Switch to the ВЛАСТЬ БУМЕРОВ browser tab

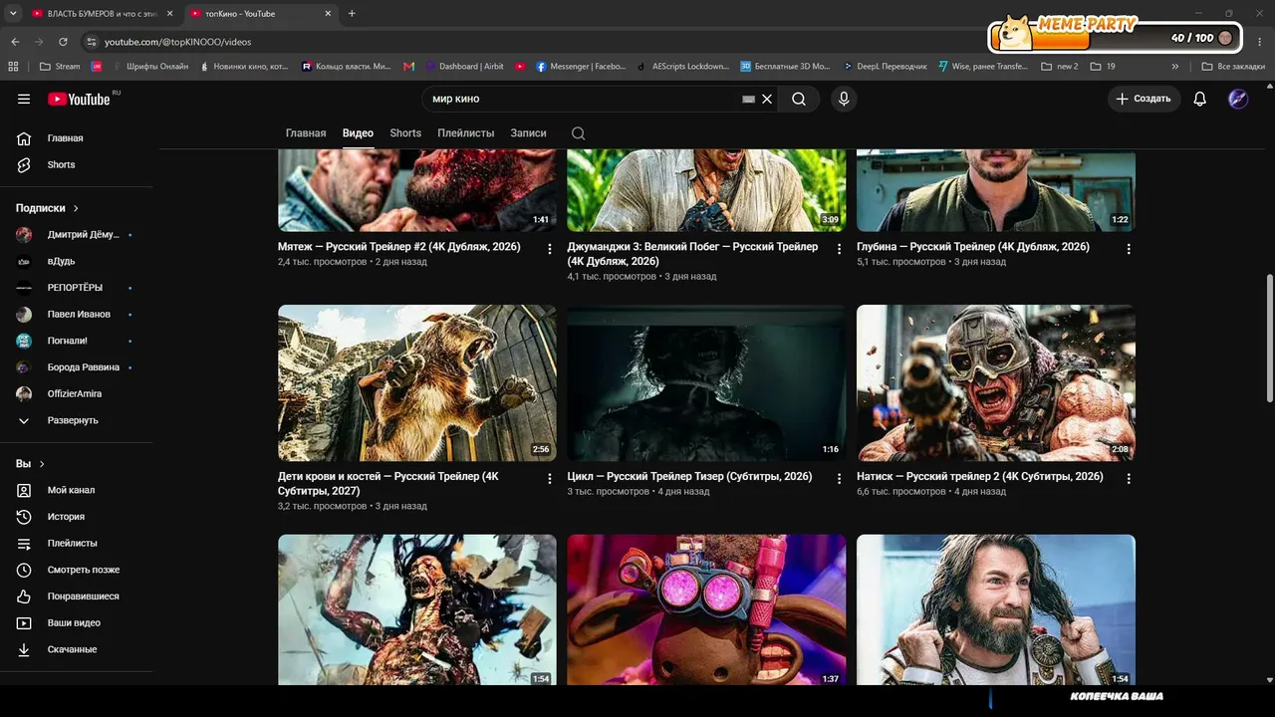(x=102, y=14)
